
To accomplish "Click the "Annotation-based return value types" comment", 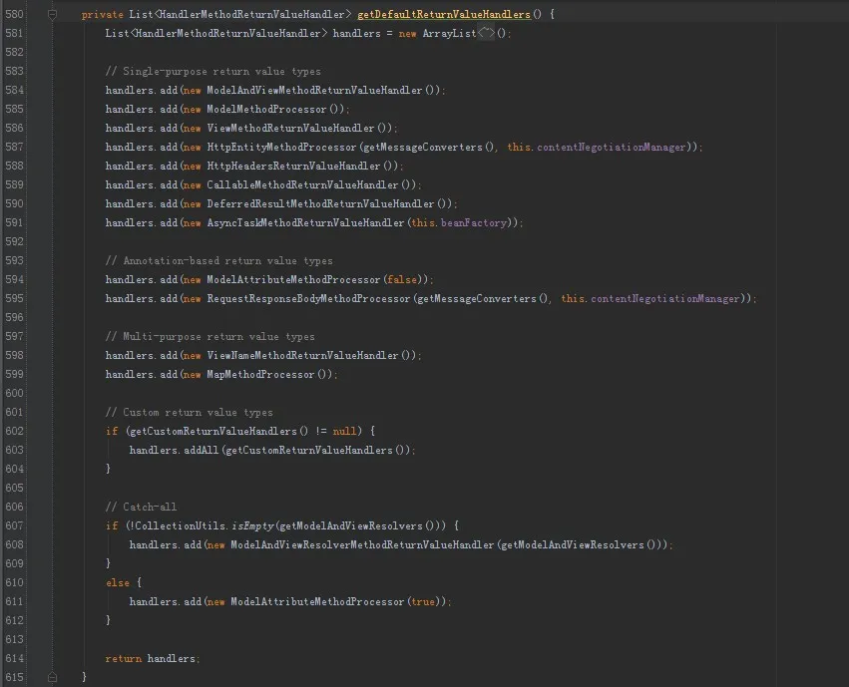I will 218,261.
